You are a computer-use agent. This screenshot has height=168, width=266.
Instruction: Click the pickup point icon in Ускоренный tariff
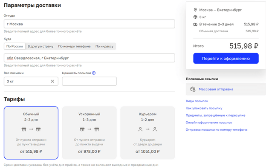(82, 129)
